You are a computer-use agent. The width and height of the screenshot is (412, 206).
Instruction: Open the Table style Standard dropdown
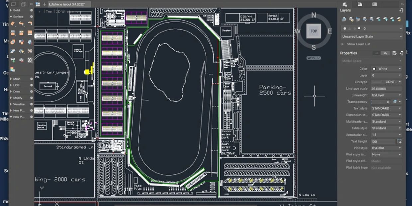[x=387, y=128]
